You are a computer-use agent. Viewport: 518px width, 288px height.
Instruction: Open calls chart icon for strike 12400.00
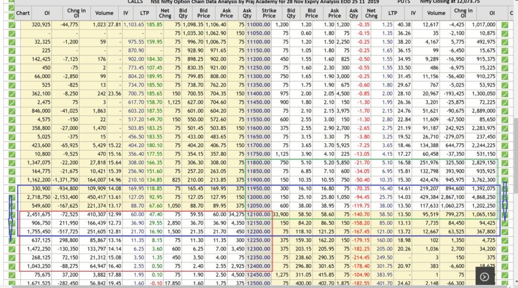[12, 266]
